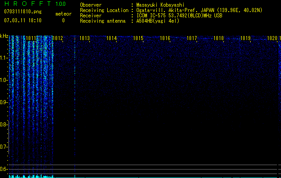Click the Observer label
The height and width of the screenshot is (178, 281).
[91, 5]
